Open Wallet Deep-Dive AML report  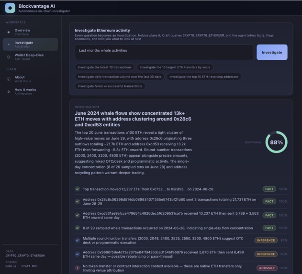tap(30, 57)
